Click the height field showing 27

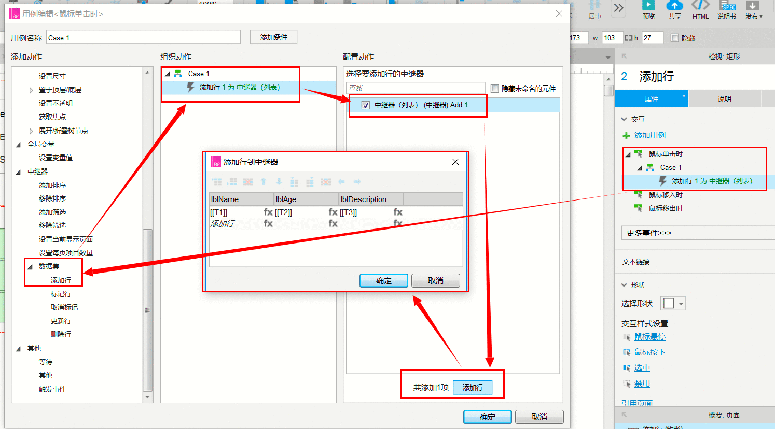pos(653,38)
